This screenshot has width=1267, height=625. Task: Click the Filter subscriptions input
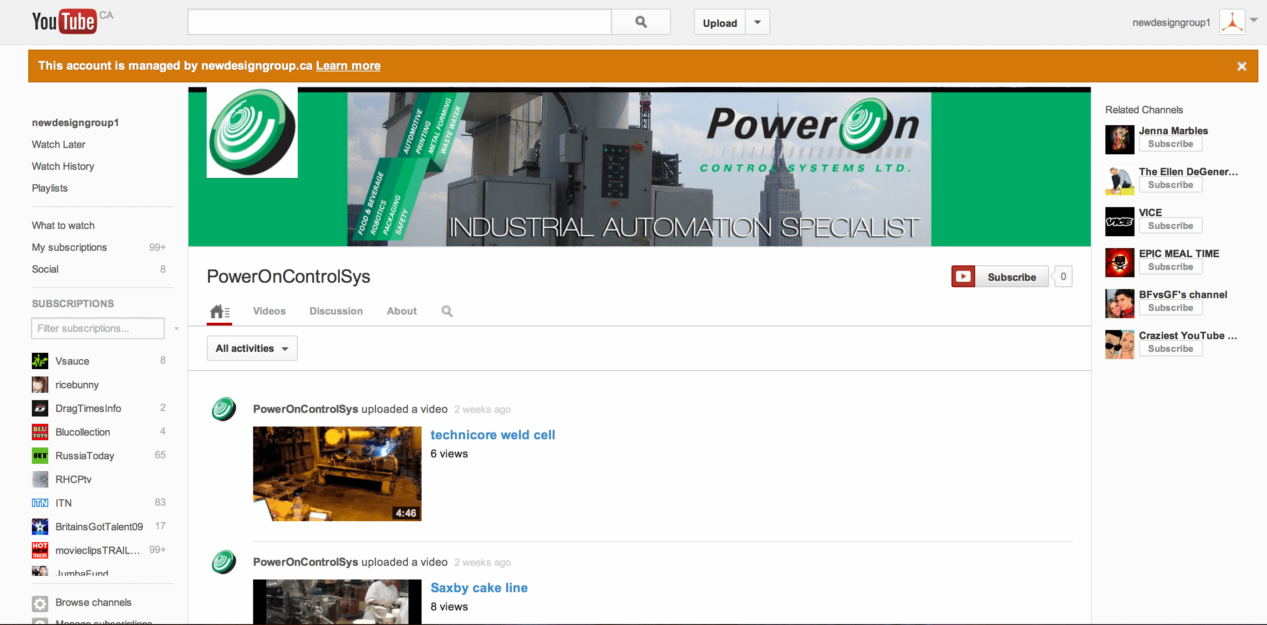click(x=97, y=328)
